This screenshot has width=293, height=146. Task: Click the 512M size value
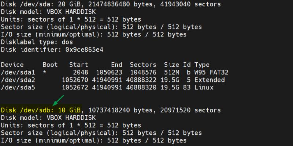tap(171, 72)
